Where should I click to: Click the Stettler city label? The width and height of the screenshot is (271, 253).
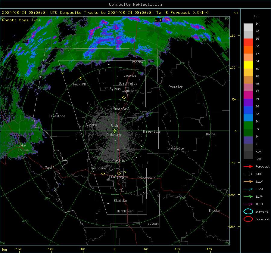(176, 87)
